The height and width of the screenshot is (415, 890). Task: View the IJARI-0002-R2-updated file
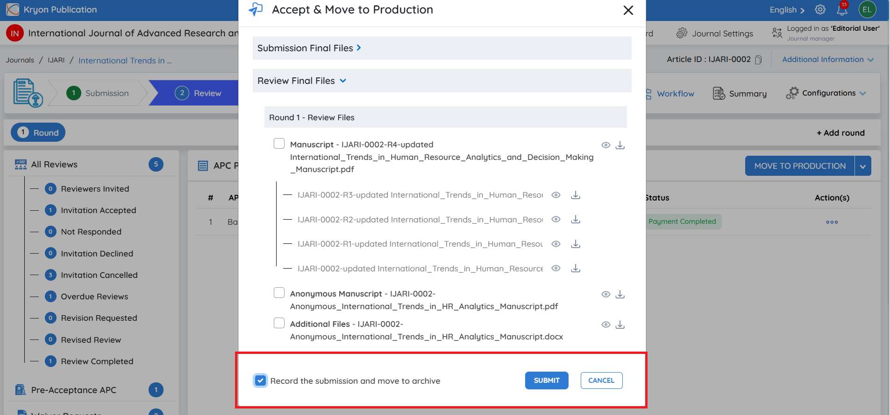pos(556,219)
